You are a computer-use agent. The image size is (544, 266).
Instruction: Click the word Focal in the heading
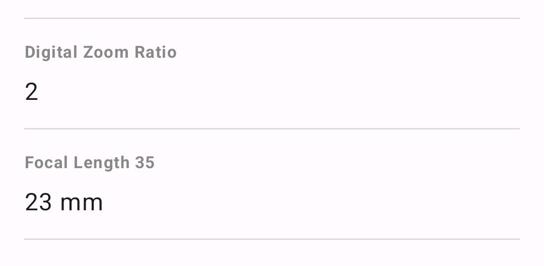coord(47,163)
